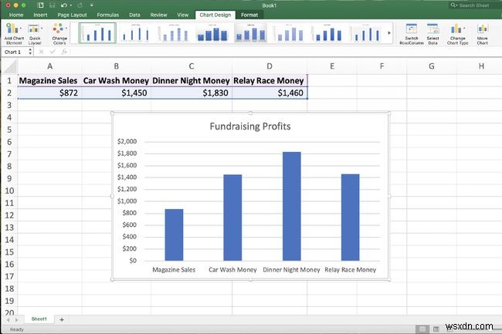Screen dimensions: 502x334
Task: Click the Chart Design tab
Action: coord(215,15)
